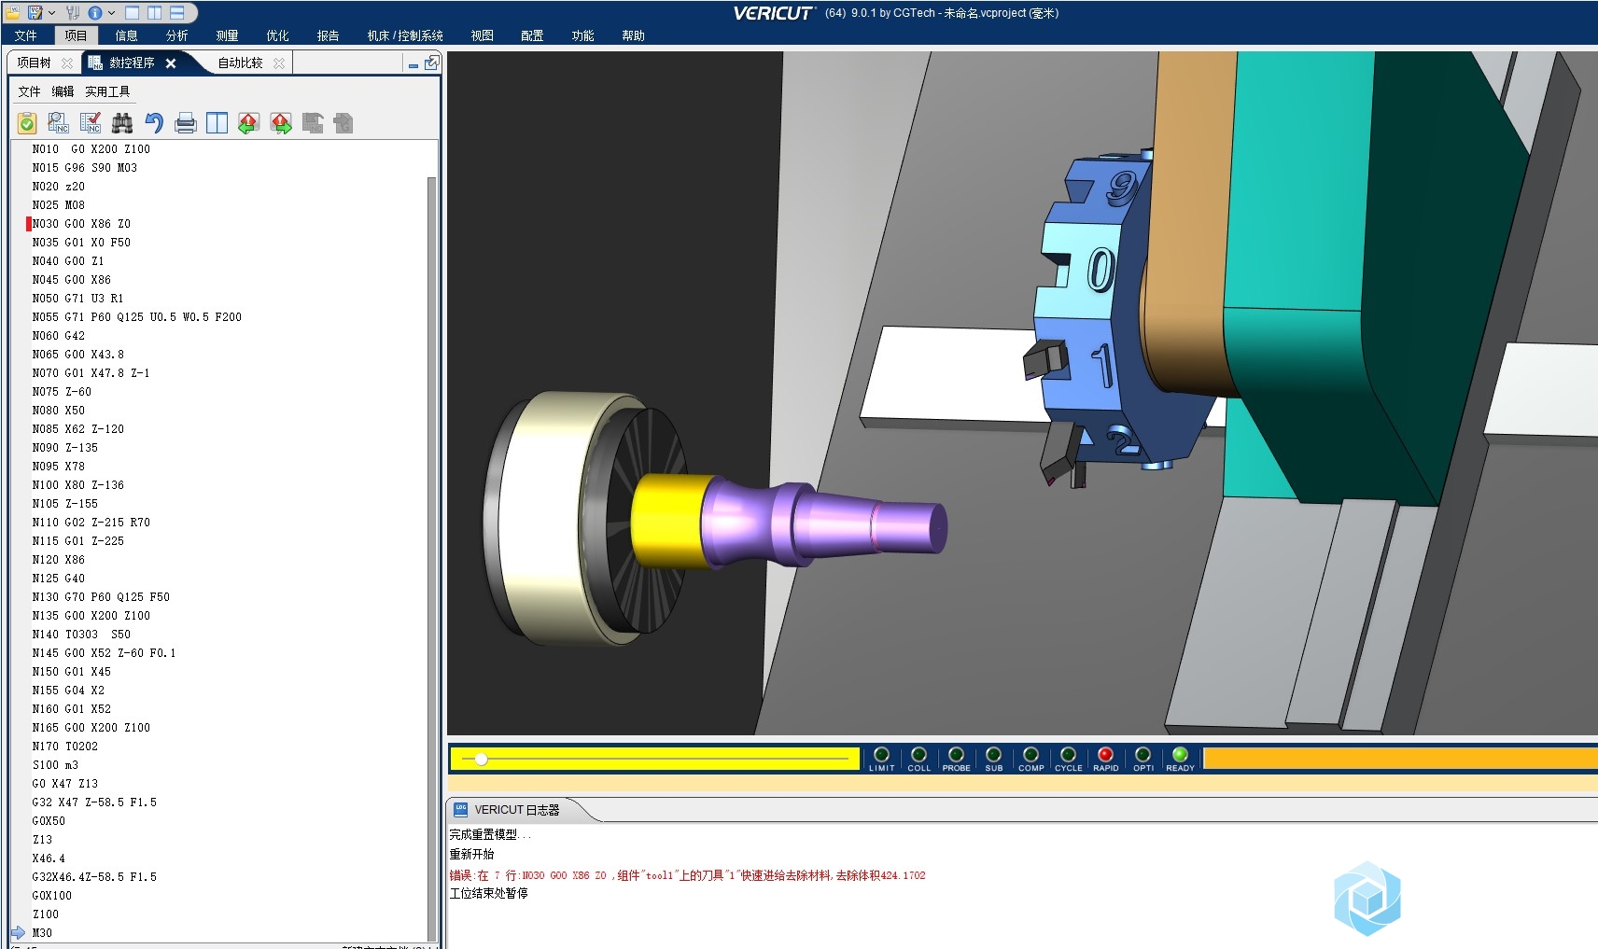Image resolution: width=1598 pixels, height=949 pixels.
Task: Select line N055 G71 P60 Q125
Action: coord(137,317)
